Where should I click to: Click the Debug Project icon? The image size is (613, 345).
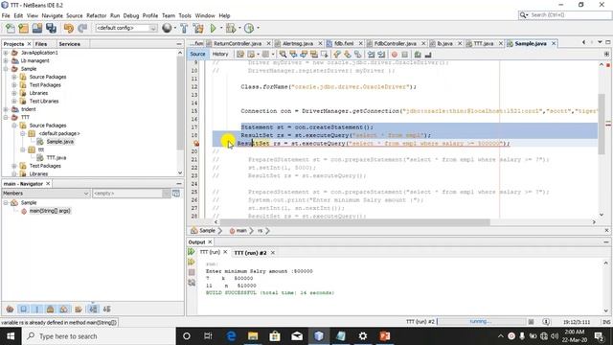[231, 28]
